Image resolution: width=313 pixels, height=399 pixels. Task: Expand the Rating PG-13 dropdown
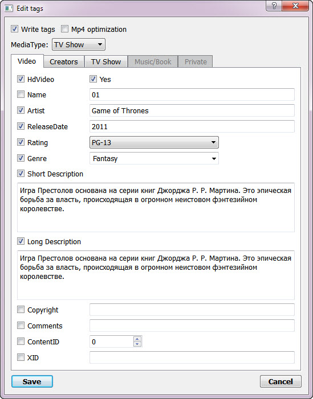154,142
